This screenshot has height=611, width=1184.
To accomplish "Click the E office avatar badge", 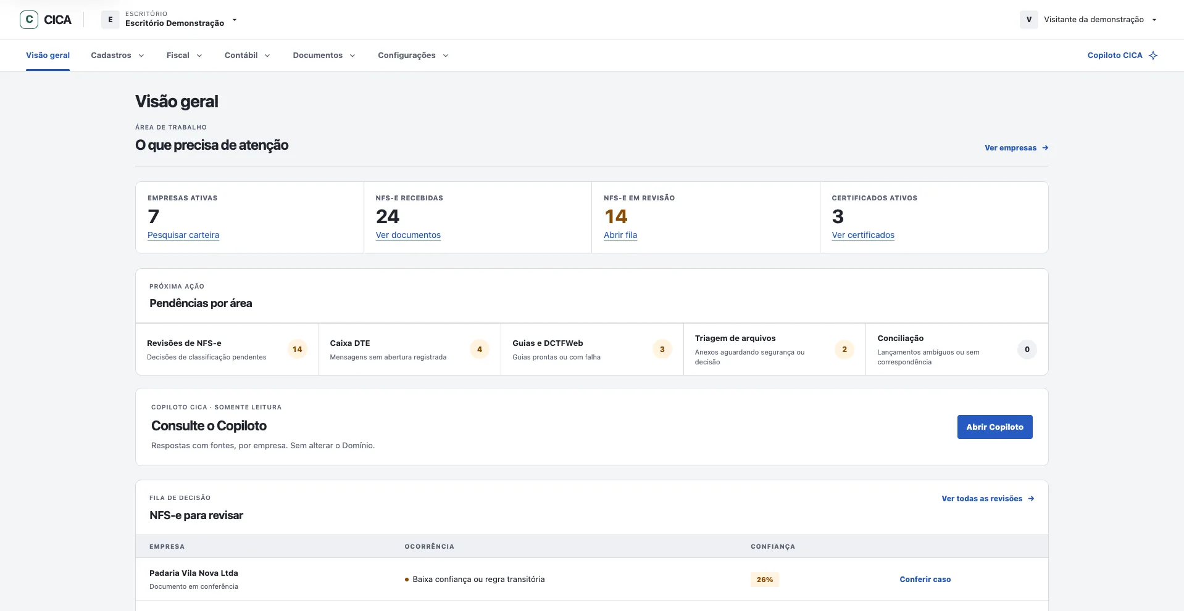I will click(x=110, y=20).
